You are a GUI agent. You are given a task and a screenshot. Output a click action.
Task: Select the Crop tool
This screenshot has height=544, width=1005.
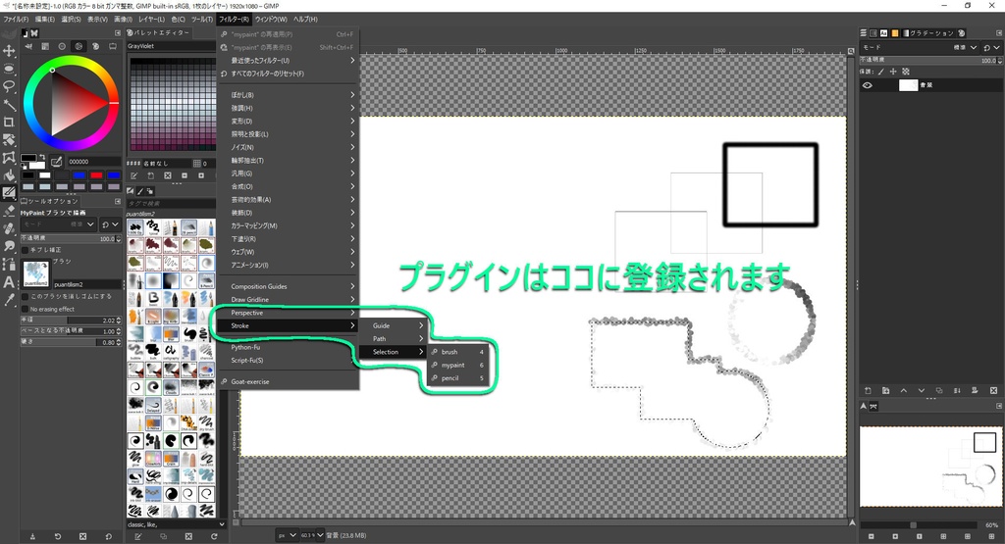point(9,122)
